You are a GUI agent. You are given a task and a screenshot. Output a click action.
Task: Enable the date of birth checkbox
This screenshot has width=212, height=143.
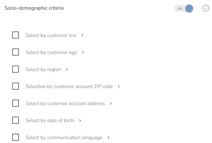pyautogui.click(x=15, y=120)
